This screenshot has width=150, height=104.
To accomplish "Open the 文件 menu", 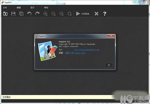I will 5,7.
